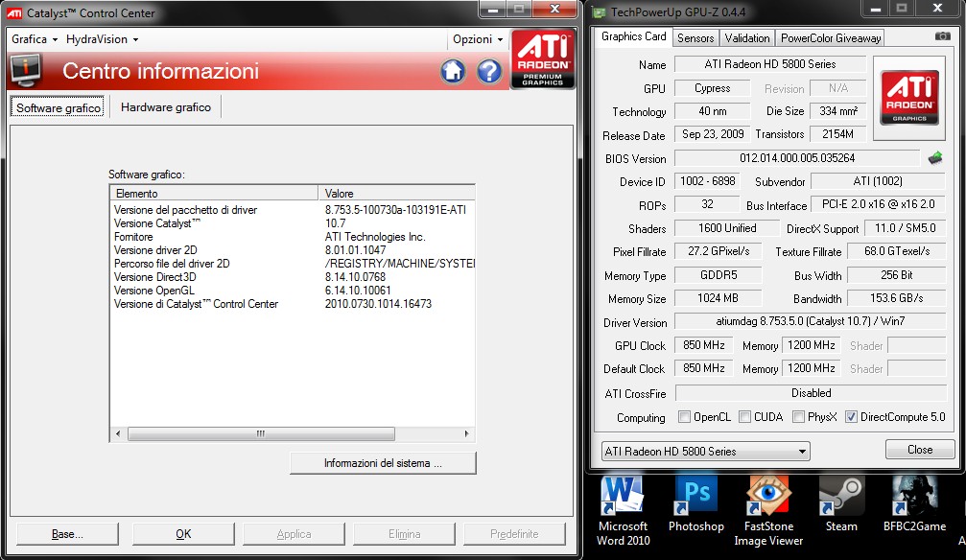Click the Device ID field 1002 - 6898

(x=707, y=181)
